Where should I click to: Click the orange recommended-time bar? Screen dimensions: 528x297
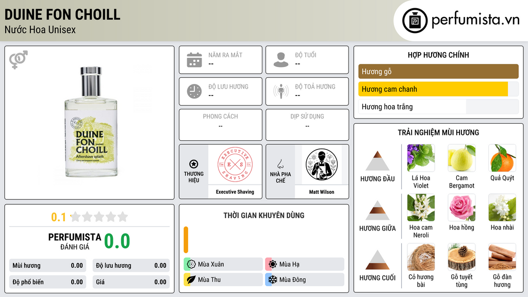point(186,240)
